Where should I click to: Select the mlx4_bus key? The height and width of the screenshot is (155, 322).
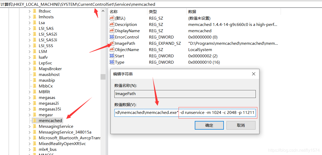[48, 150]
